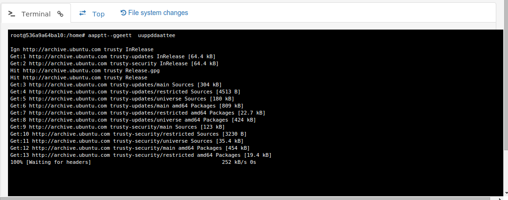The width and height of the screenshot is (508, 200).
Task: Click the '100% [Waiting for headers]' progress line
Action: [x=51, y=162]
